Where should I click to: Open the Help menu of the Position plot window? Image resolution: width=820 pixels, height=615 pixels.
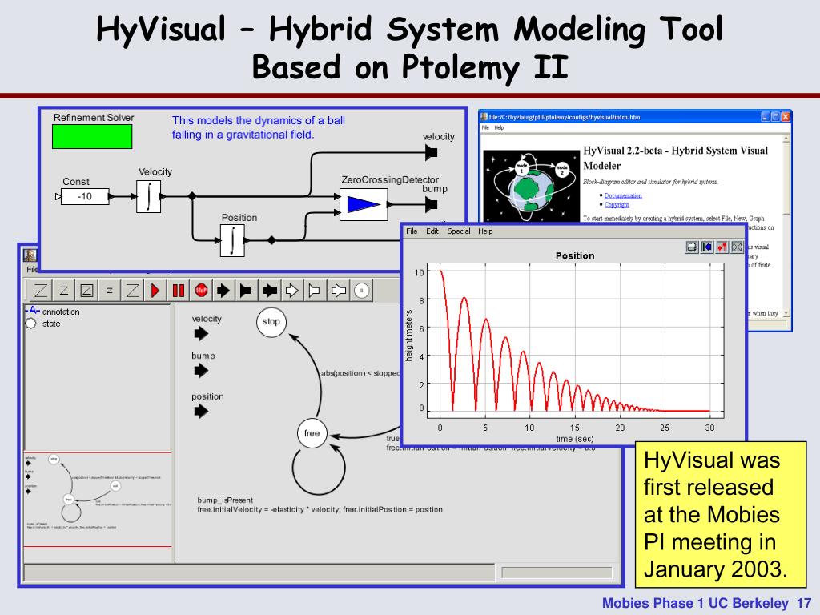[485, 231]
